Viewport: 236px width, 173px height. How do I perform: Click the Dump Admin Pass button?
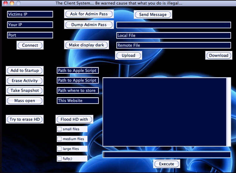pyautogui.click(x=89, y=25)
